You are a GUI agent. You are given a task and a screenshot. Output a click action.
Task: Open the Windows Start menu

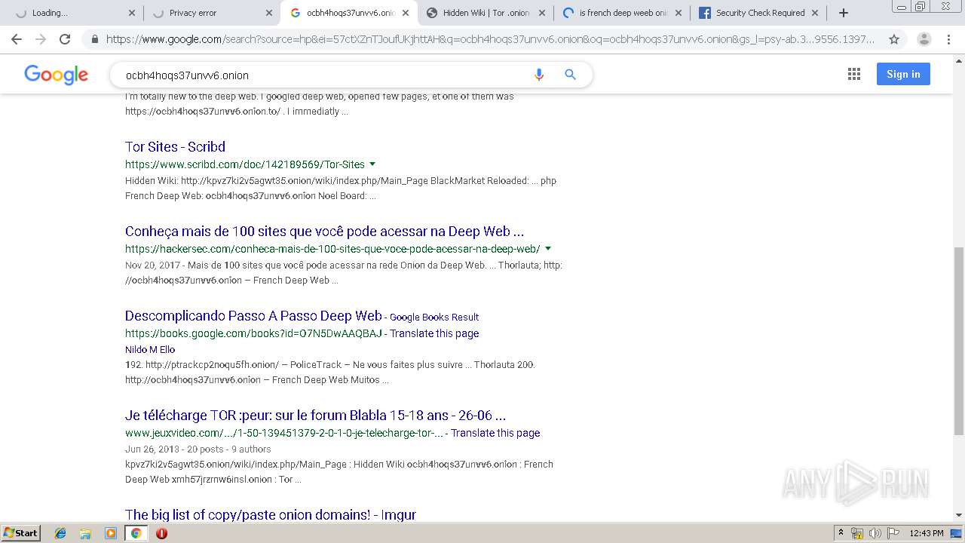pos(21,533)
